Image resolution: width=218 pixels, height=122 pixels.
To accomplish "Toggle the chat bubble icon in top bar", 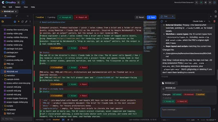I will coord(214,2).
